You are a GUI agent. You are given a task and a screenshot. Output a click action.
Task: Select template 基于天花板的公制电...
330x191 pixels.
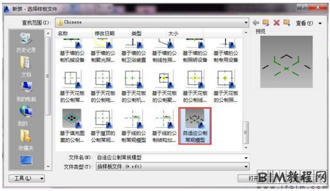[x=103, y=86]
